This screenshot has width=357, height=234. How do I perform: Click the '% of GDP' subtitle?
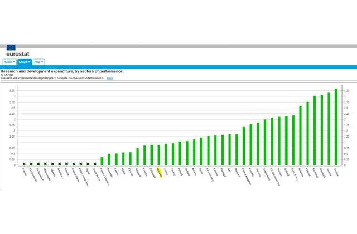7,75
